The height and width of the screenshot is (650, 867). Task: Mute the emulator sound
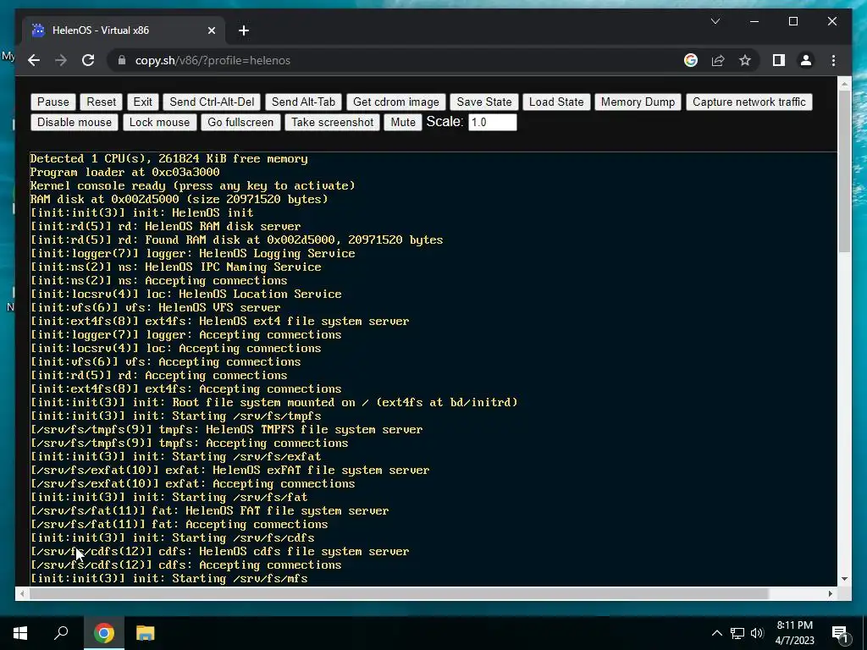tap(403, 122)
